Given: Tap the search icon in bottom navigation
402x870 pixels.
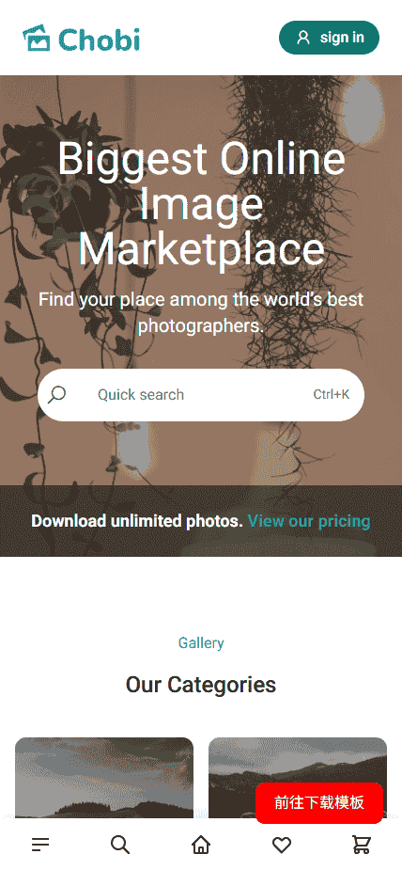Looking at the screenshot, I should coord(120,845).
